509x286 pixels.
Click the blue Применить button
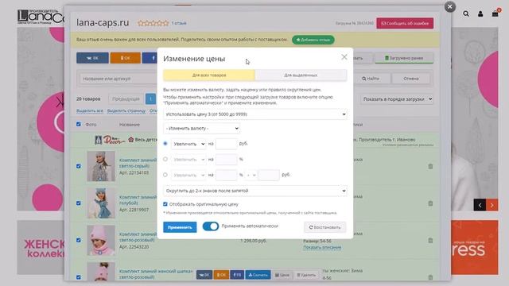click(180, 227)
